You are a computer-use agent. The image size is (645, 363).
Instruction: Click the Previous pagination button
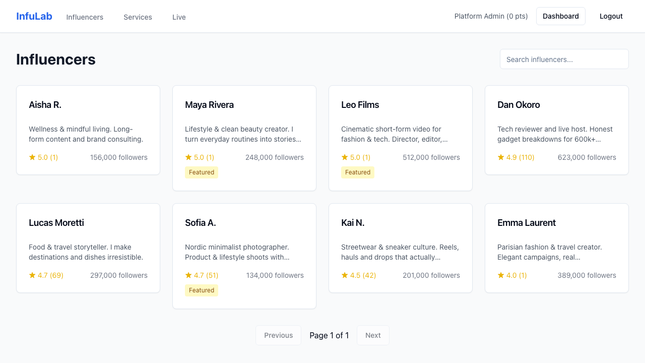click(x=278, y=335)
